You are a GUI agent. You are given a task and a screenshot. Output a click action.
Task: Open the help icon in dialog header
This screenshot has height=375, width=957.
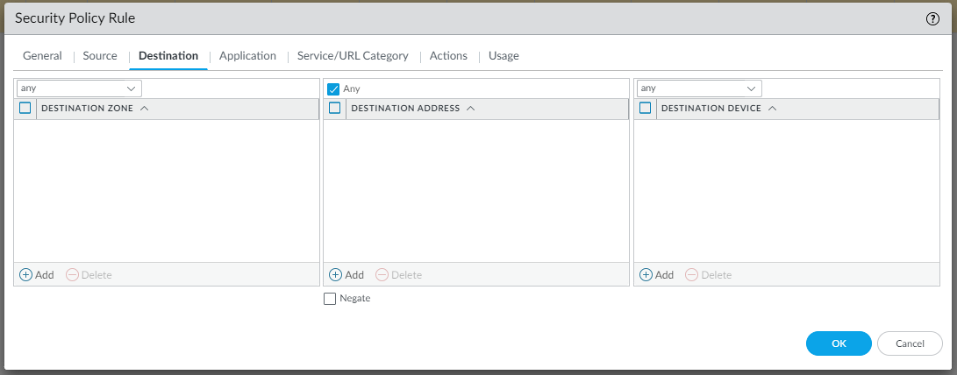pyautogui.click(x=932, y=18)
